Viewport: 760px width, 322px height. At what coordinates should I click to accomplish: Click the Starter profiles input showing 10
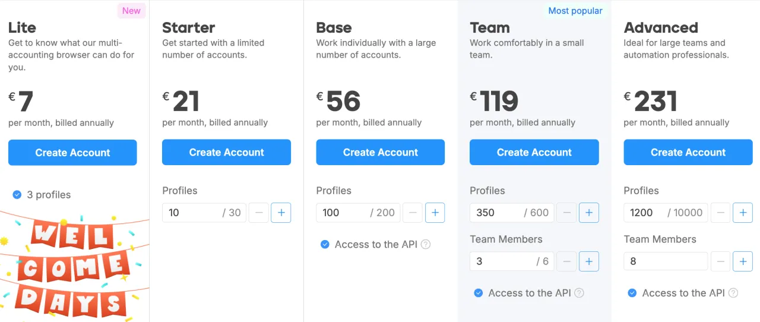[204, 213]
